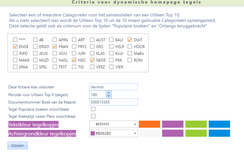Uncheck the ENGE category checkbox

pyautogui.click(x=15, y=47)
